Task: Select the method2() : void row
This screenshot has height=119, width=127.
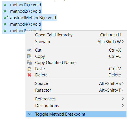Action: [22, 11]
